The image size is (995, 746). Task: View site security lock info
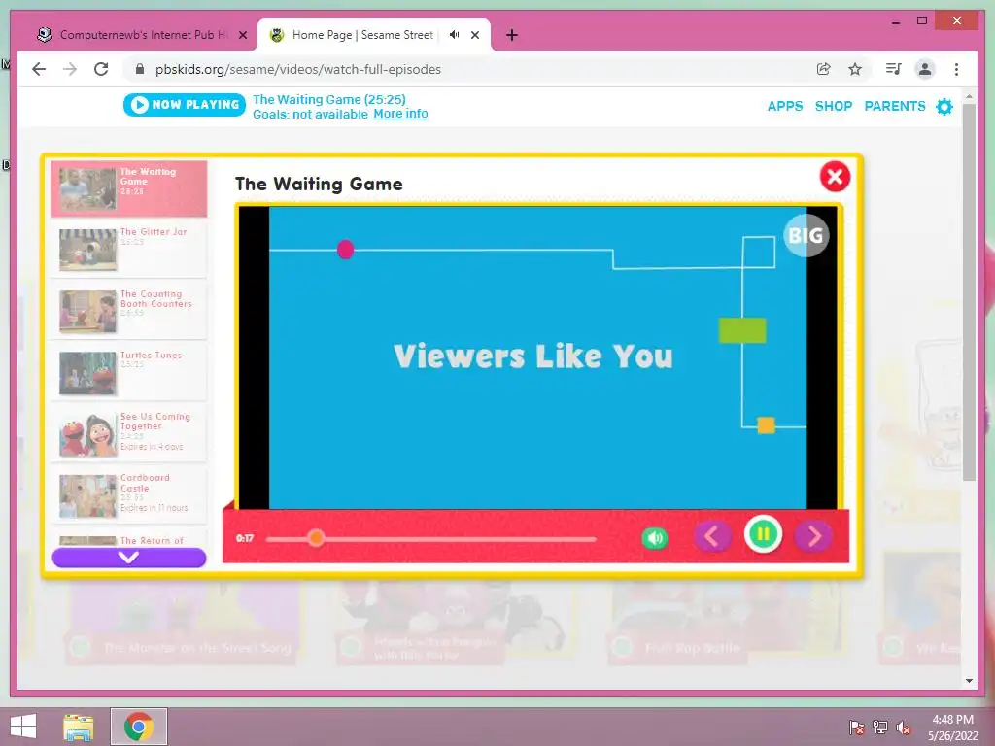pos(140,69)
